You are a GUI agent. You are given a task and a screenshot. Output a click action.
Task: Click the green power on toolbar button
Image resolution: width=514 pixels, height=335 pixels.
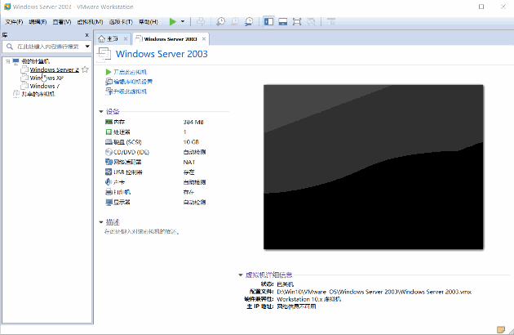point(172,22)
